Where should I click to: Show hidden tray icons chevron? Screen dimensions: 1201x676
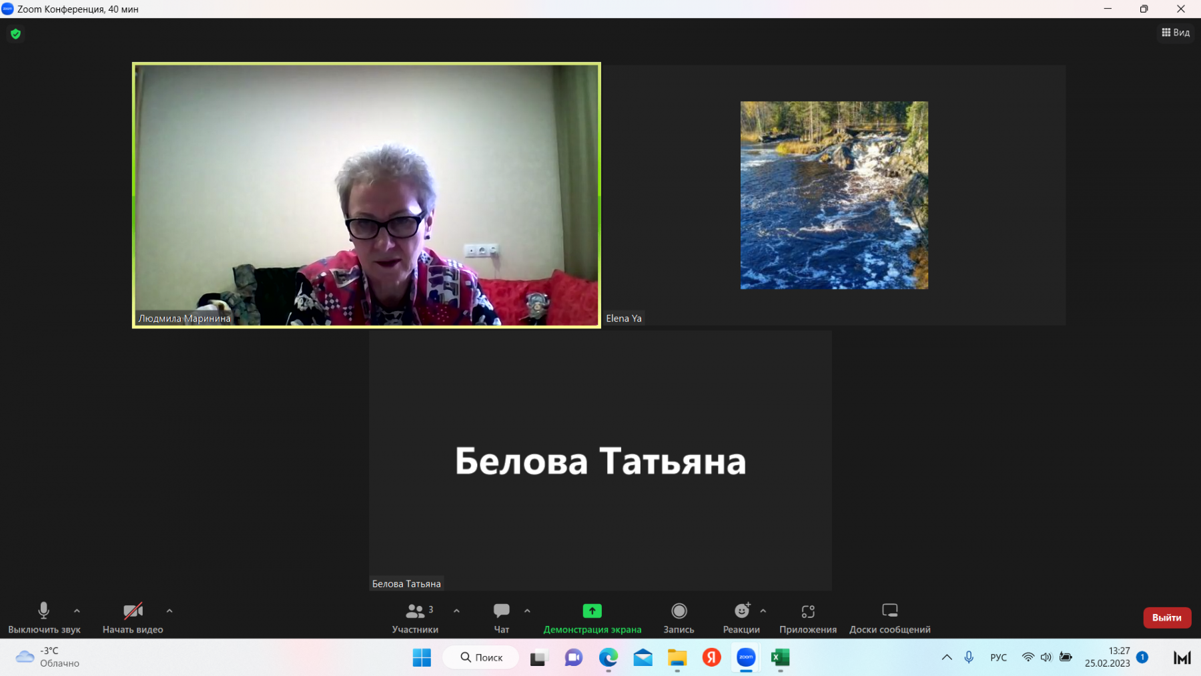[947, 657]
